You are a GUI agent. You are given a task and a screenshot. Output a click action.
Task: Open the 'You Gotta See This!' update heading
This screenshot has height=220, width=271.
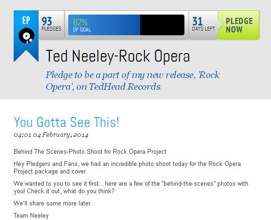click(x=66, y=122)
